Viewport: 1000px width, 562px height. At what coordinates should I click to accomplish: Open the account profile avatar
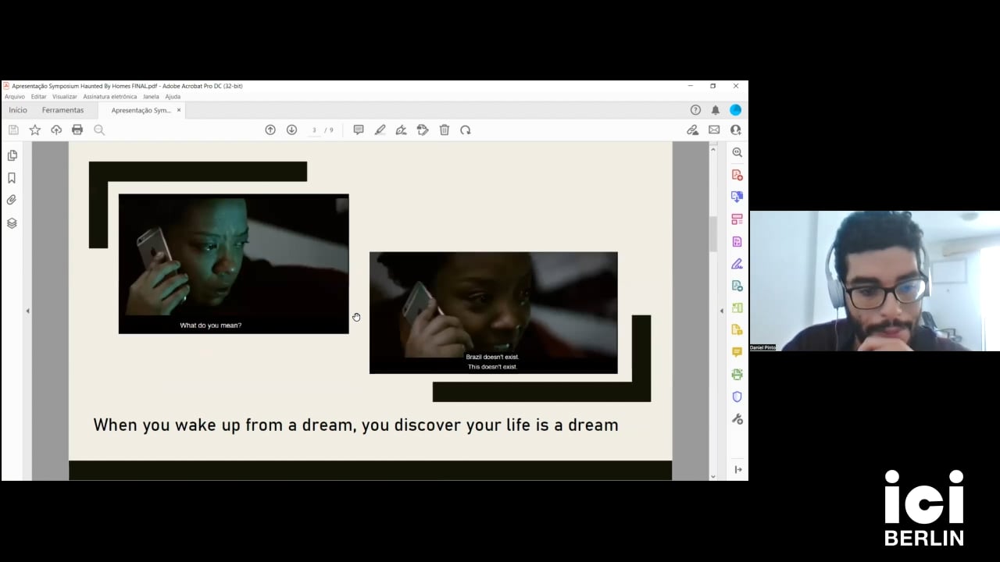click(x=735, y=110)
